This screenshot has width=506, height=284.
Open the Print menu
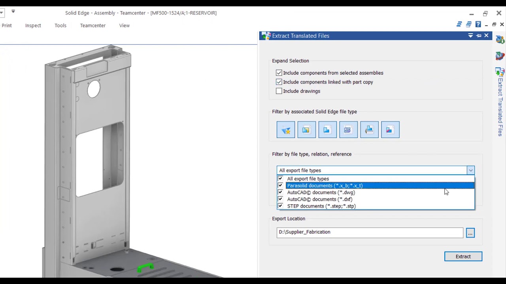click(7, 26)
